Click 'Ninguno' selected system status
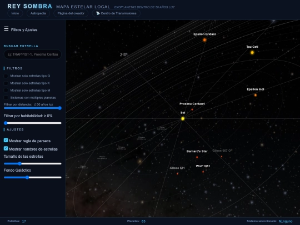Viewport: 300px width, 225px height. (x=286, y=221)
